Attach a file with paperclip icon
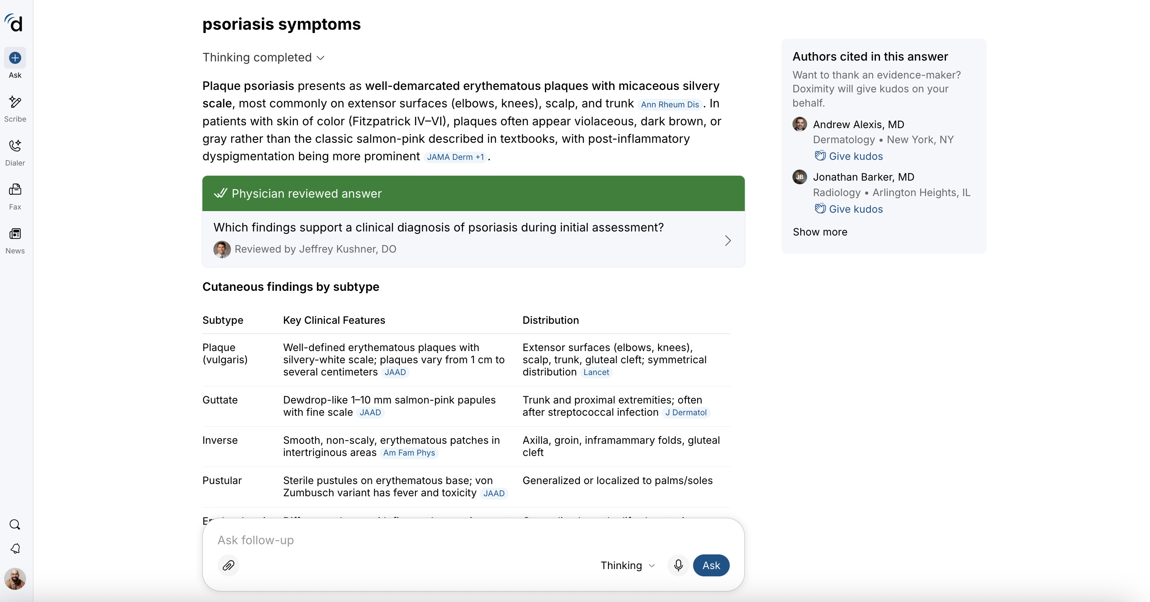Viewport: 1150px width, 602px height. [x=228, y=565]
